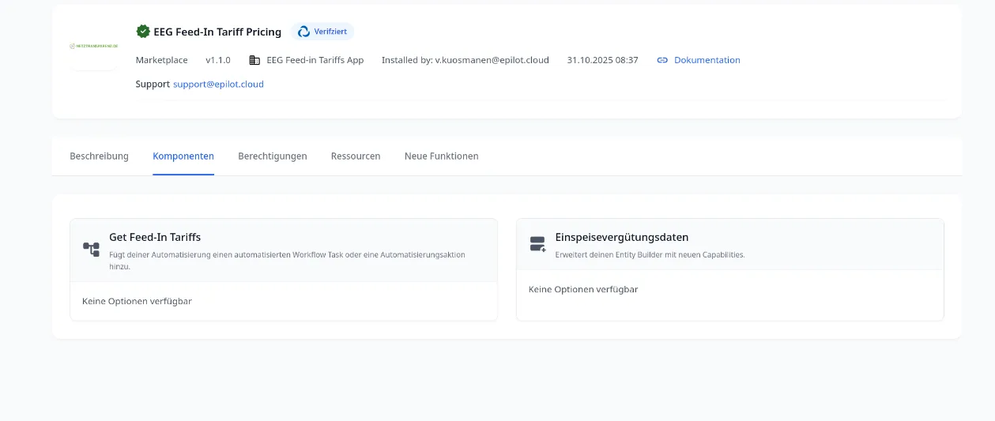The height and width of the screenshot is (421, 995).
Task: Click the entity icon in Einspeisevergütungsdaten card
Action: point(538,244)
